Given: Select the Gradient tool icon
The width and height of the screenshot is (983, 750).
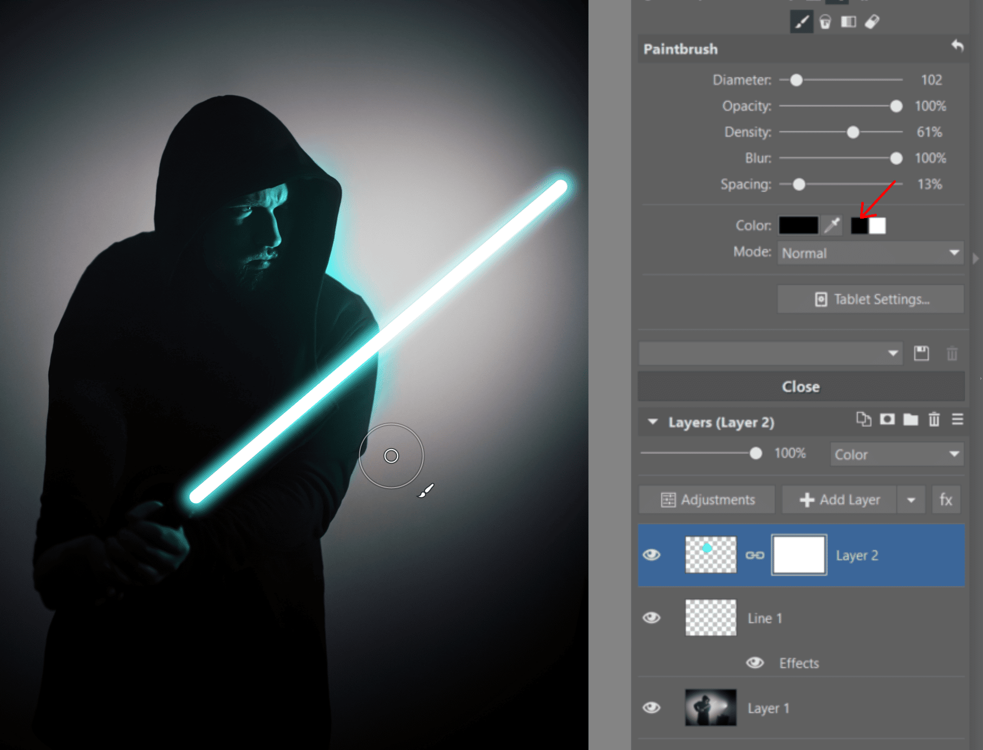Looking at the screenshot, I should pyautogui.click(x=848, y=22).
